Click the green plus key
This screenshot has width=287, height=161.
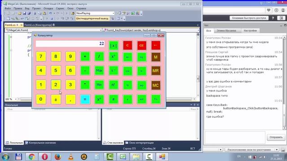(85, 56)
